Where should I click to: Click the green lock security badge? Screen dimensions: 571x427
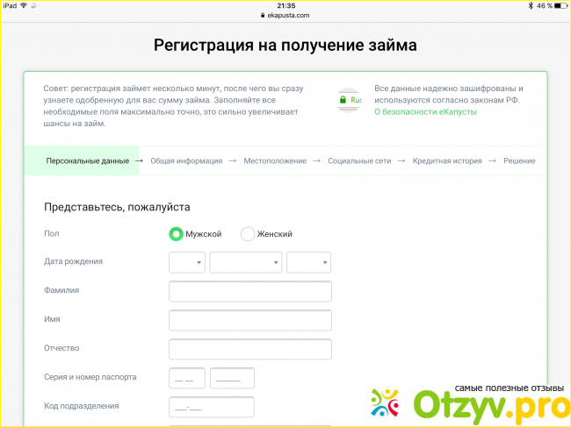click(x=350, y=101)
